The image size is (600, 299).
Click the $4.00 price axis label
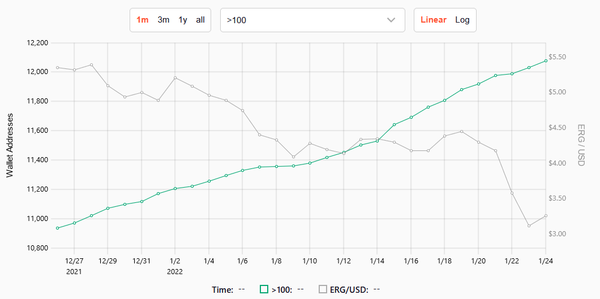558,163
